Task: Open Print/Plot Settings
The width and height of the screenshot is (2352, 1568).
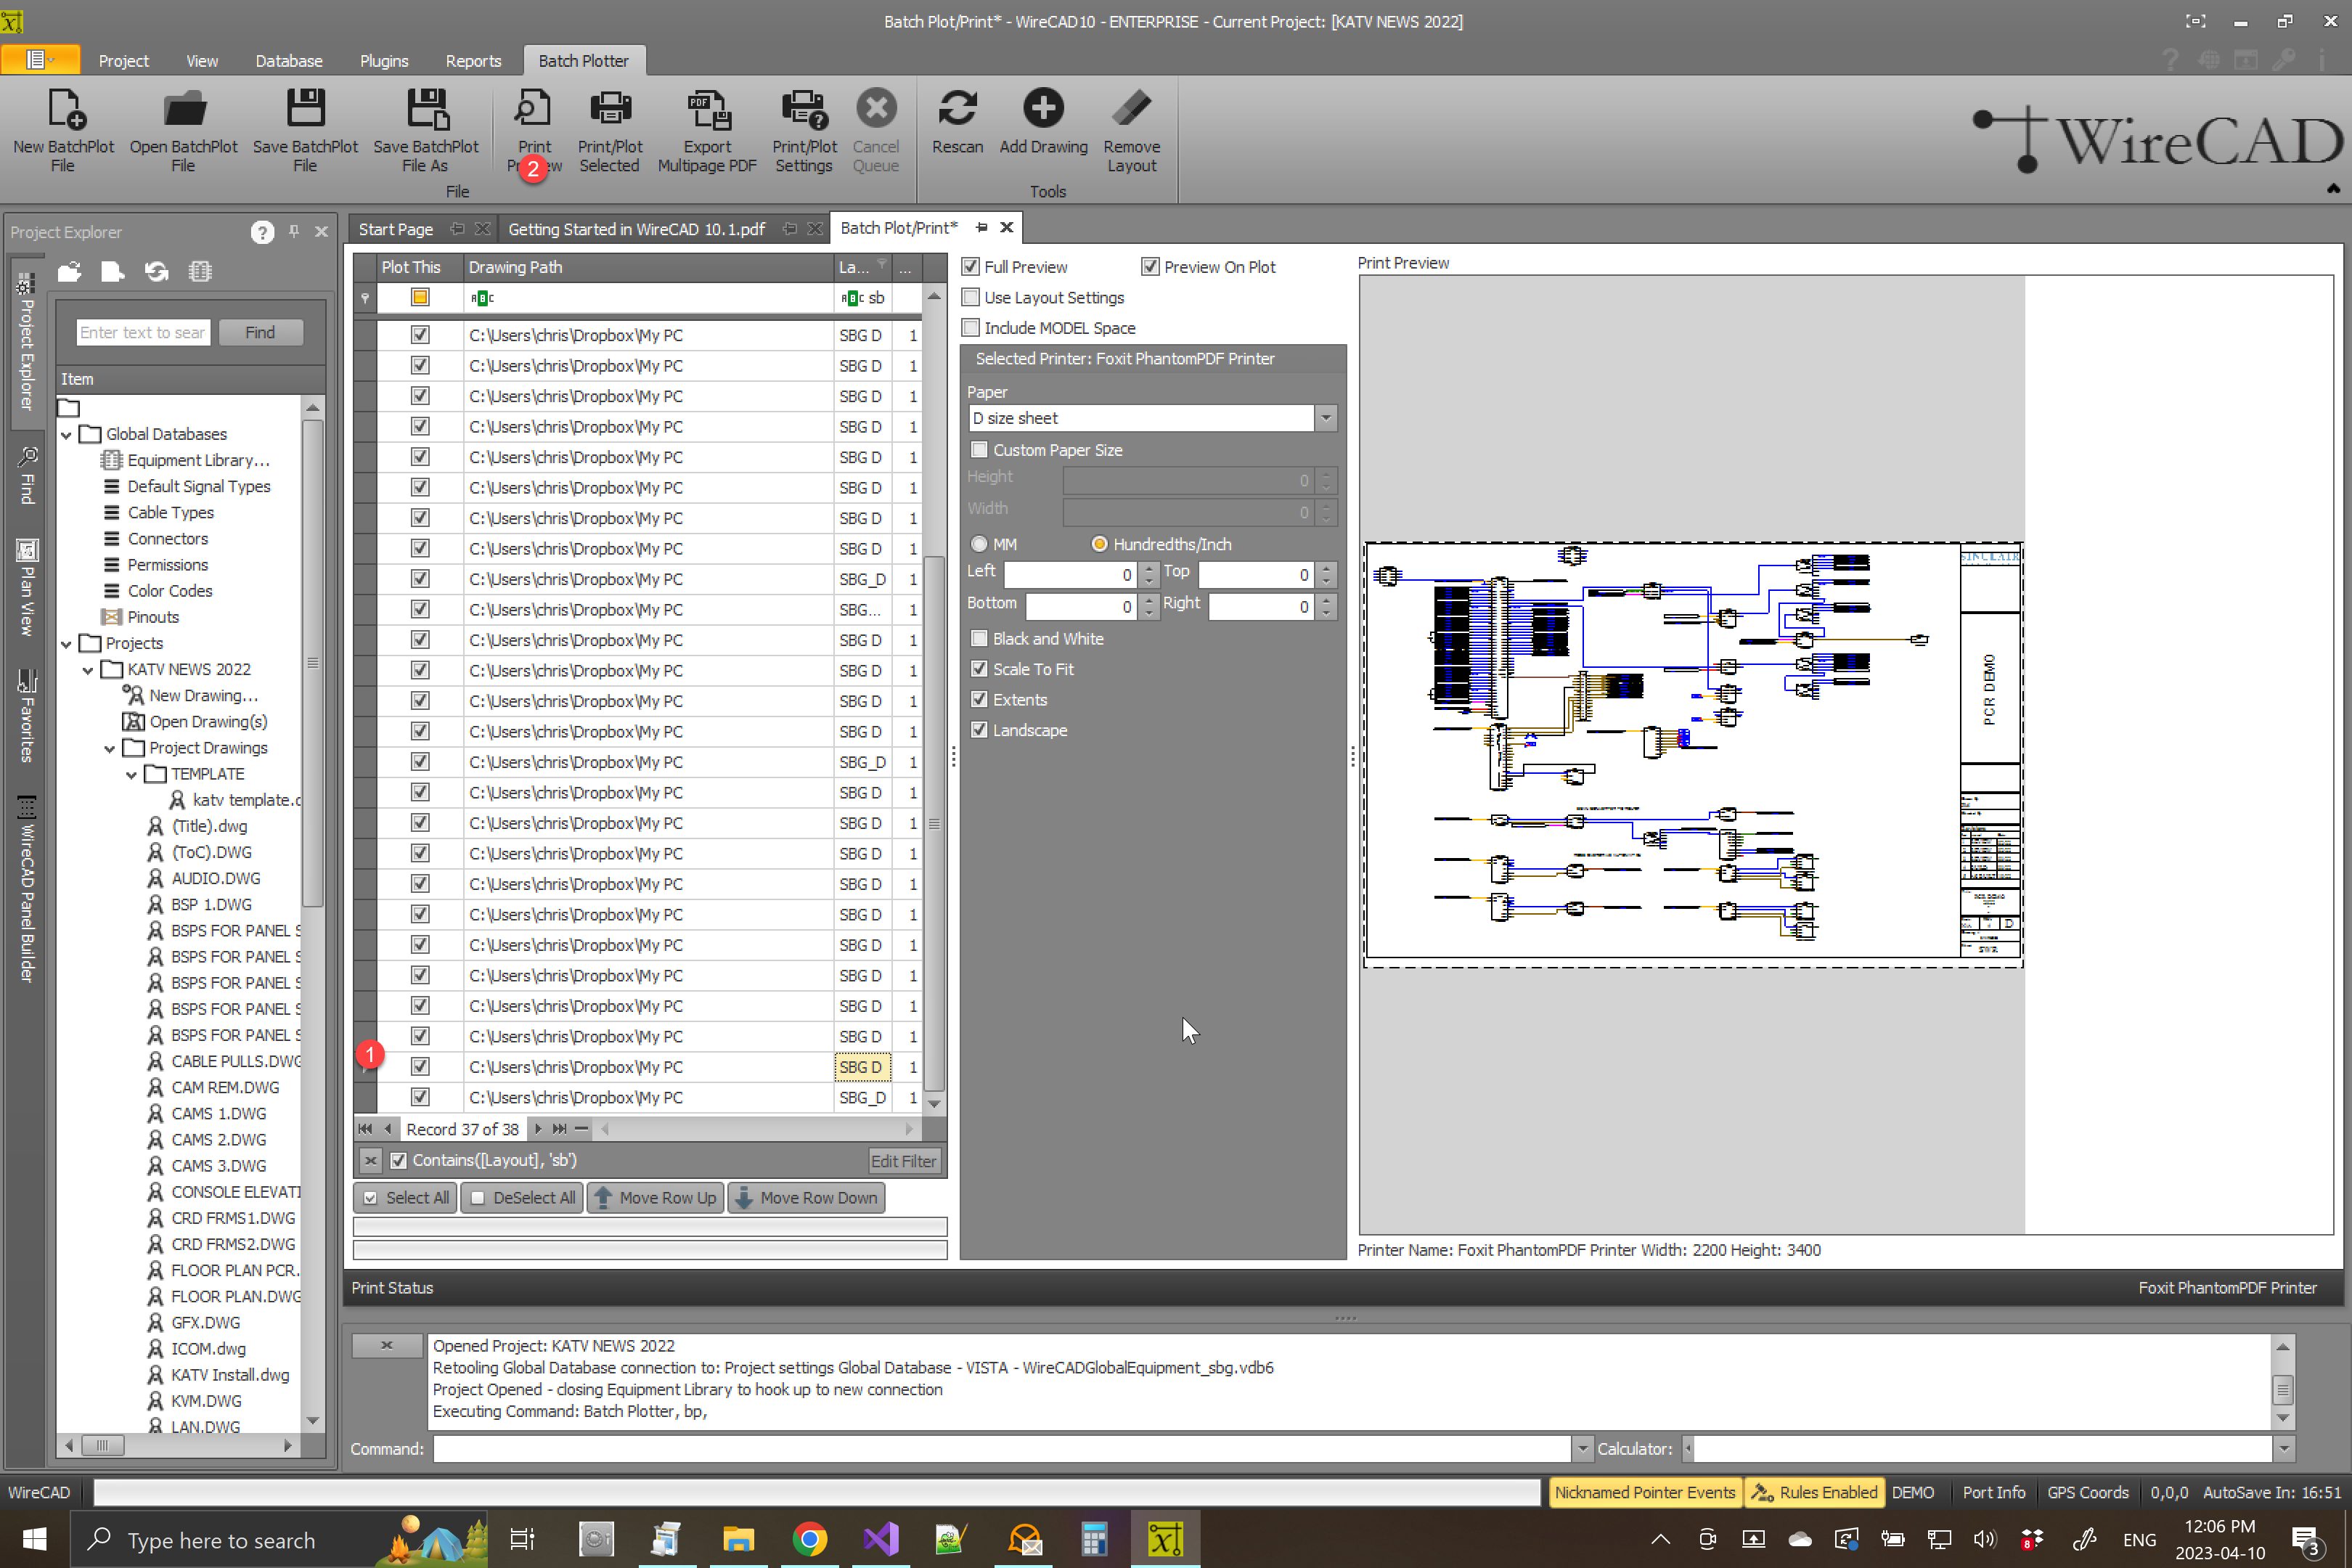Action: 804,130
